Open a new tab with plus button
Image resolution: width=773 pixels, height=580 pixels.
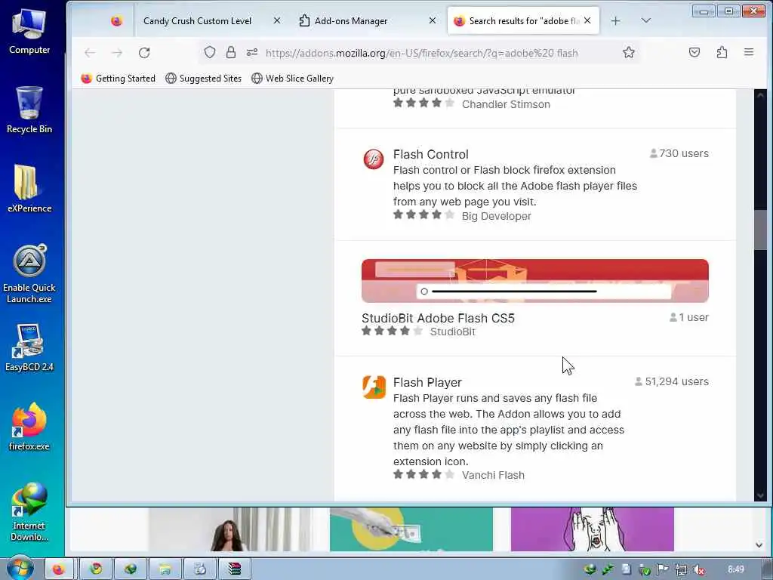[615, 20]
